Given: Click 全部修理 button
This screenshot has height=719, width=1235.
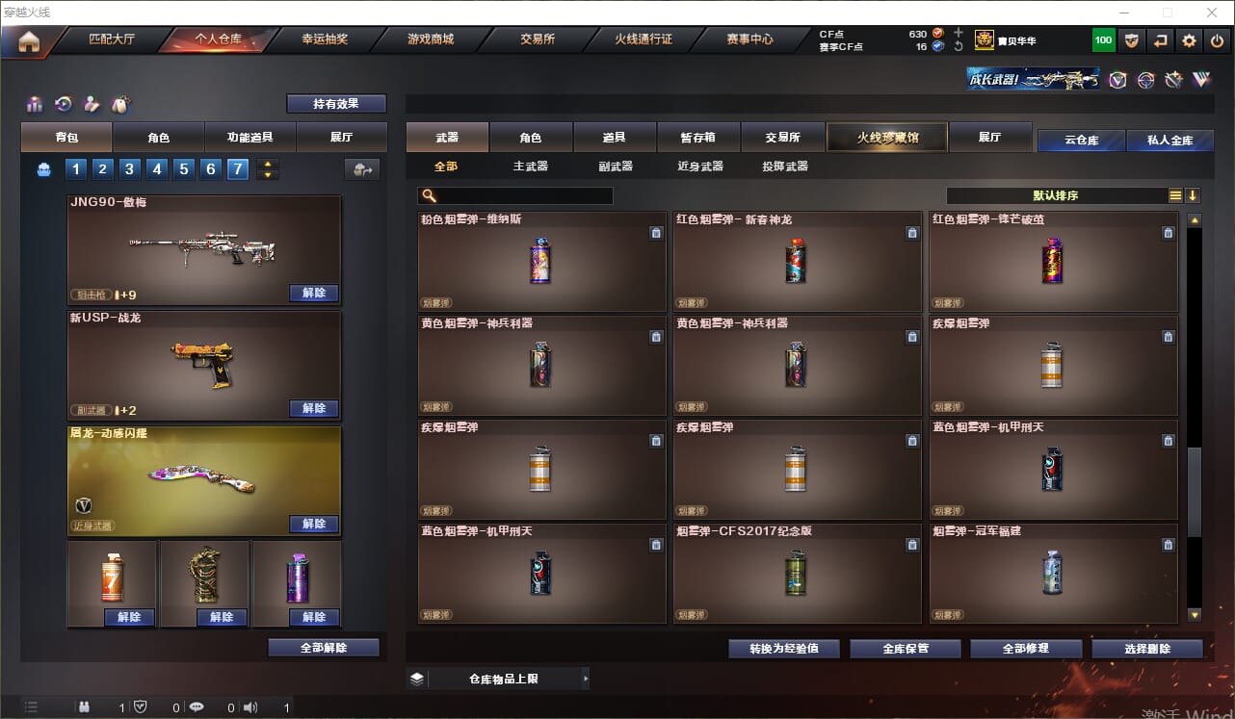Looking at the screenshot, I should point(1025,649).
